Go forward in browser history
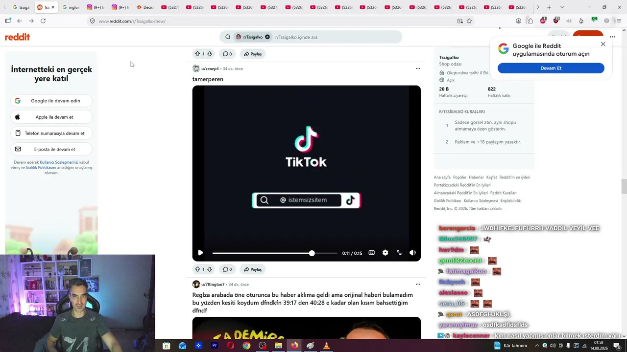 [31, 21]
